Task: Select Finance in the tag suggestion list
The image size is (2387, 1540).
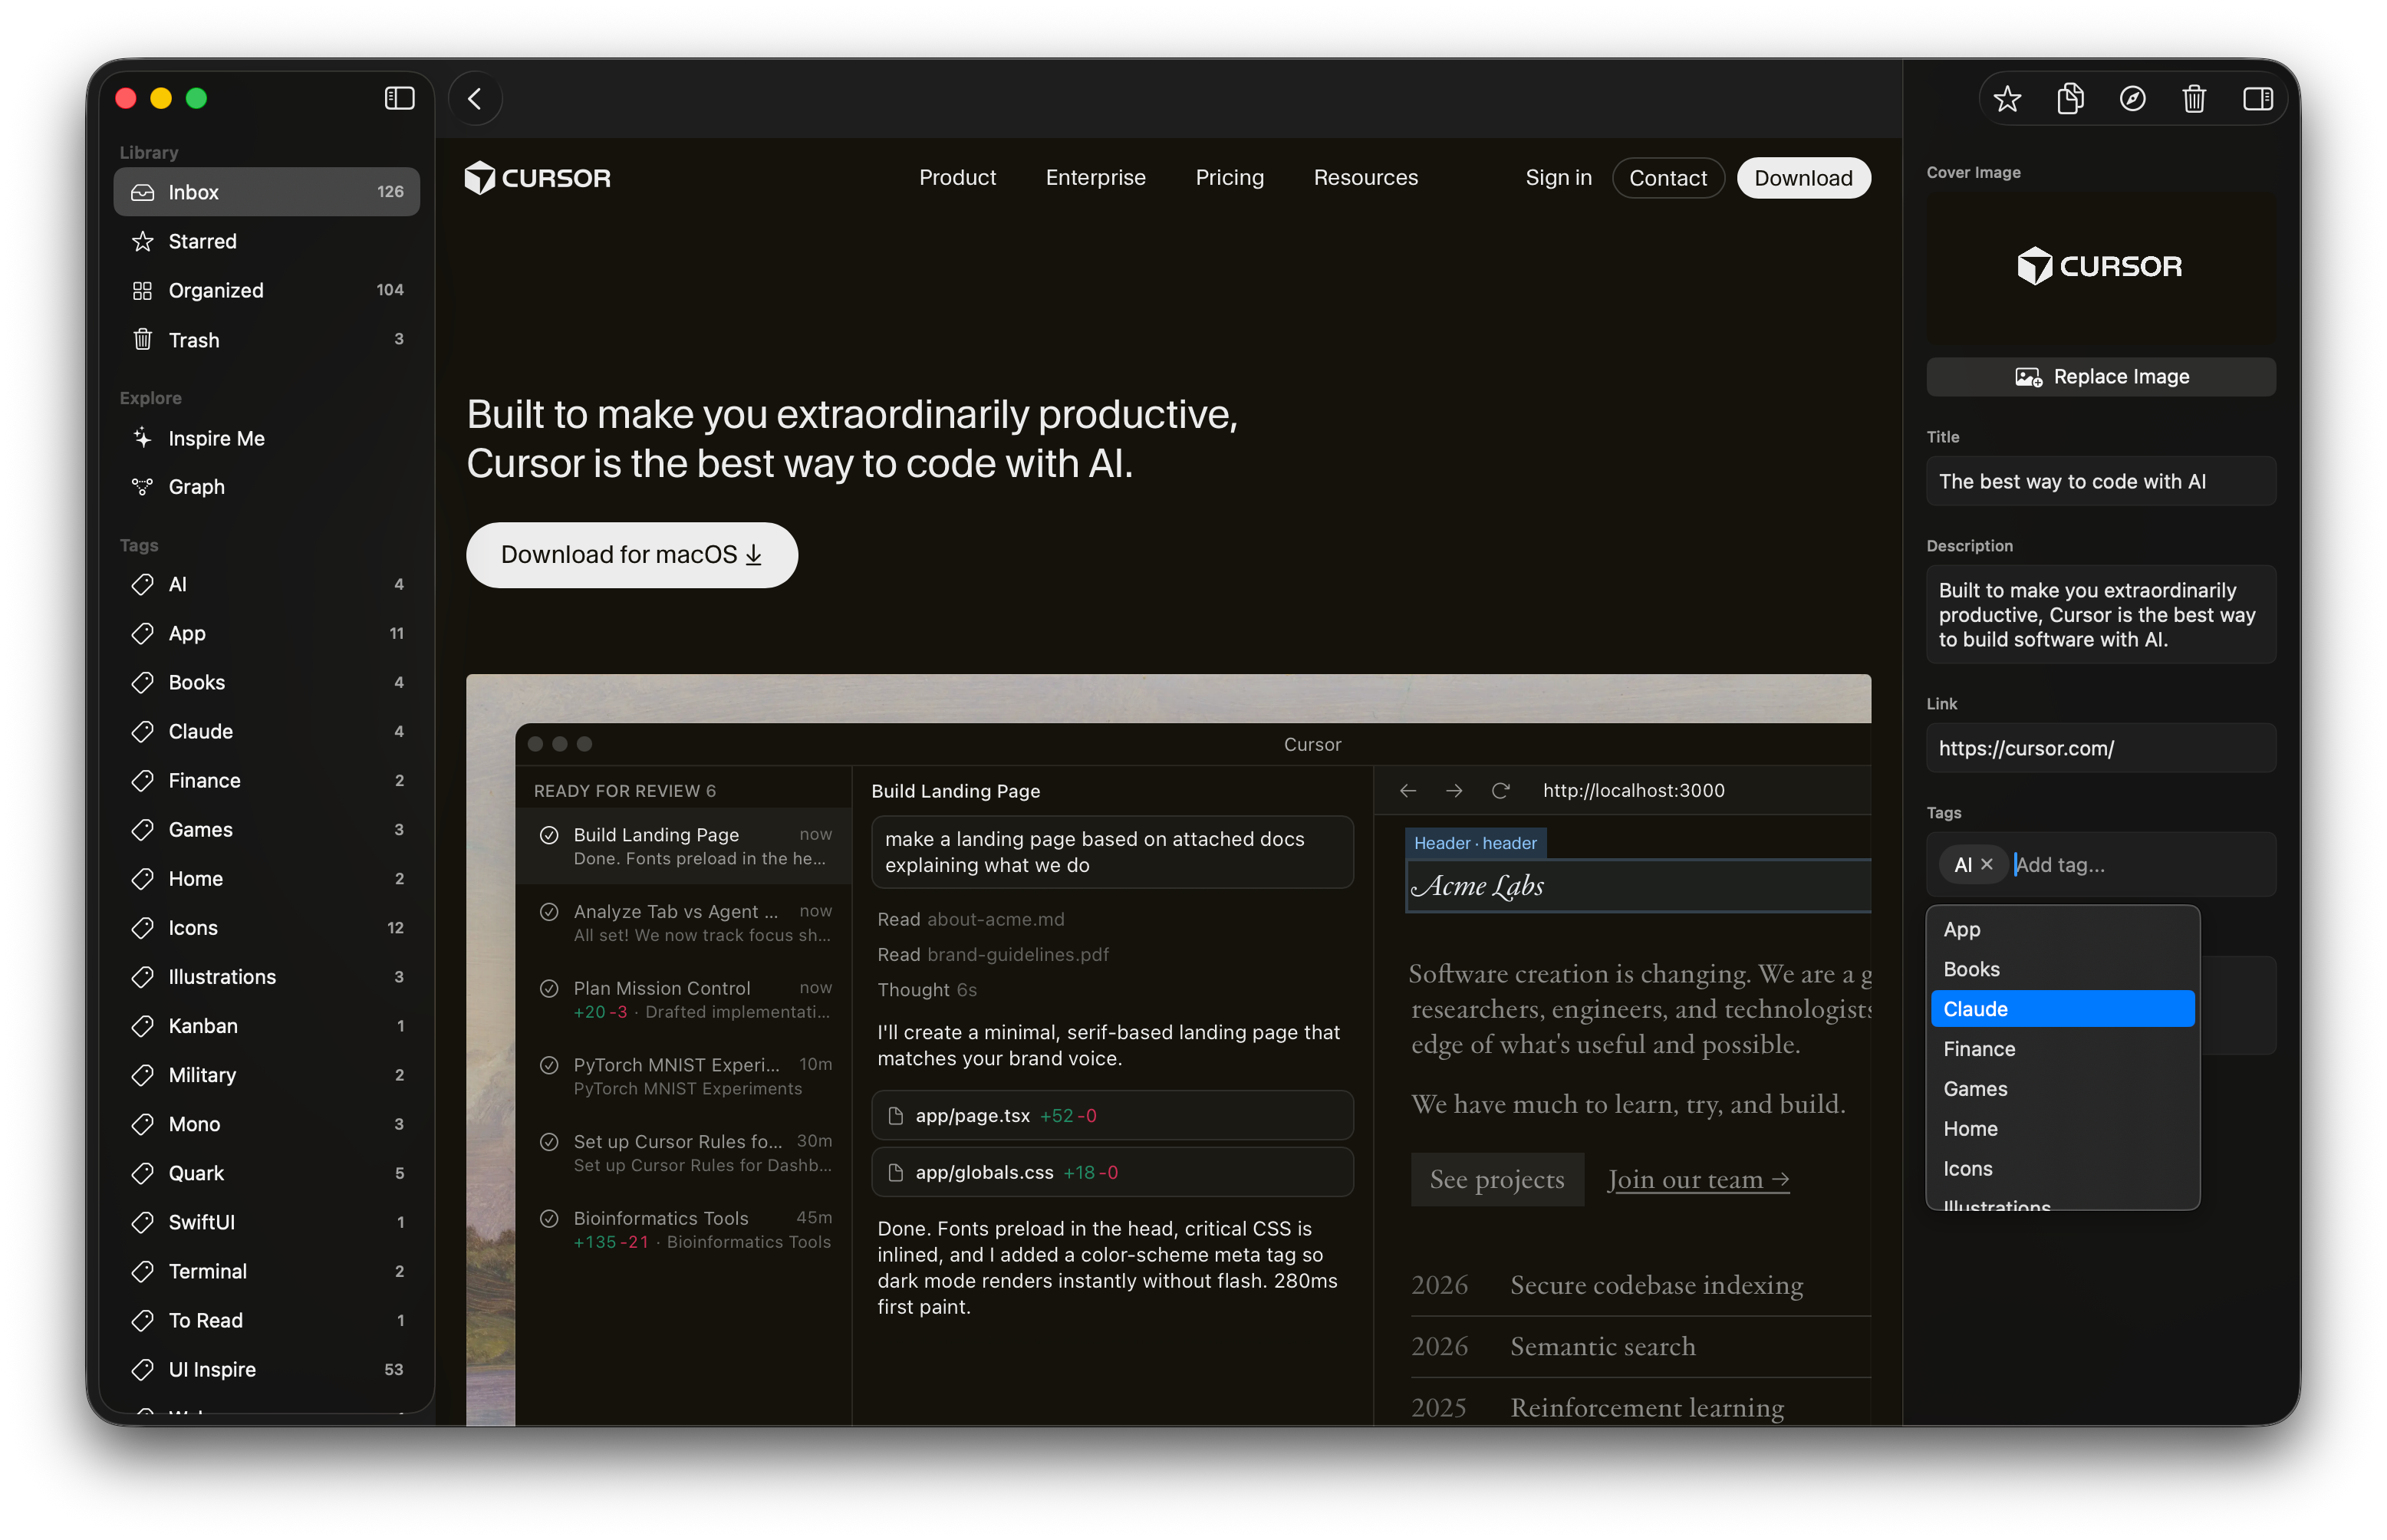Action: (x=1978, y=1048)
